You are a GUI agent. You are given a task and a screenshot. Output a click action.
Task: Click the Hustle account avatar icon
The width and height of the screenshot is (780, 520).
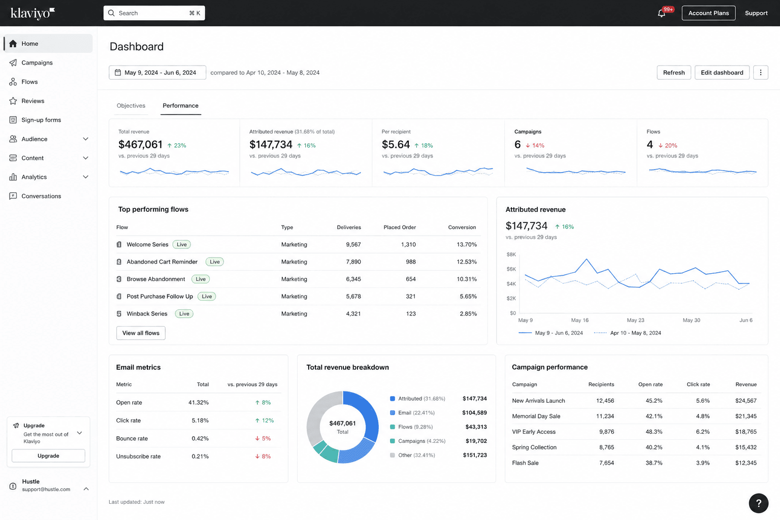pyautogui.click(x=13, y=486)
